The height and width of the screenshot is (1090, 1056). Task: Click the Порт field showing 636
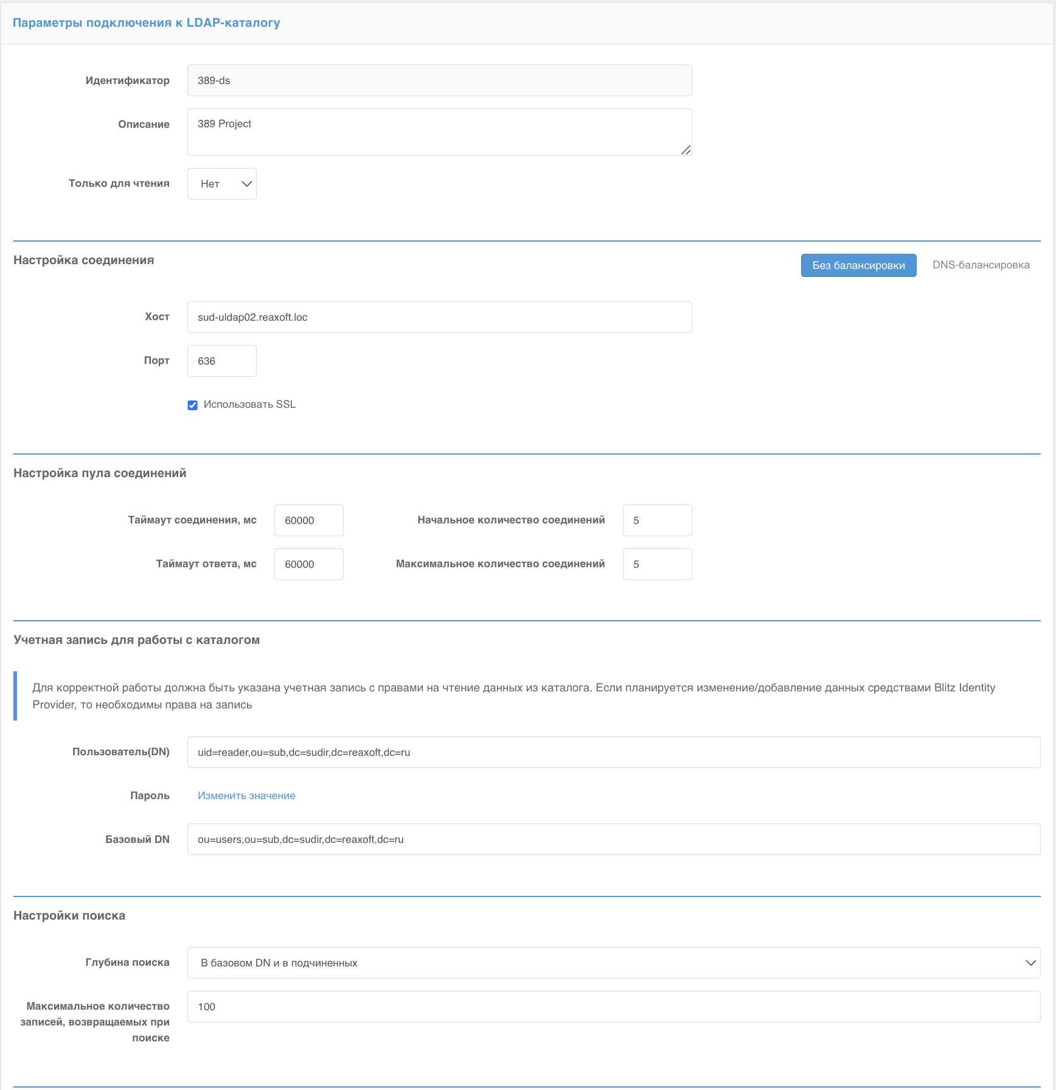coord(222,361)
